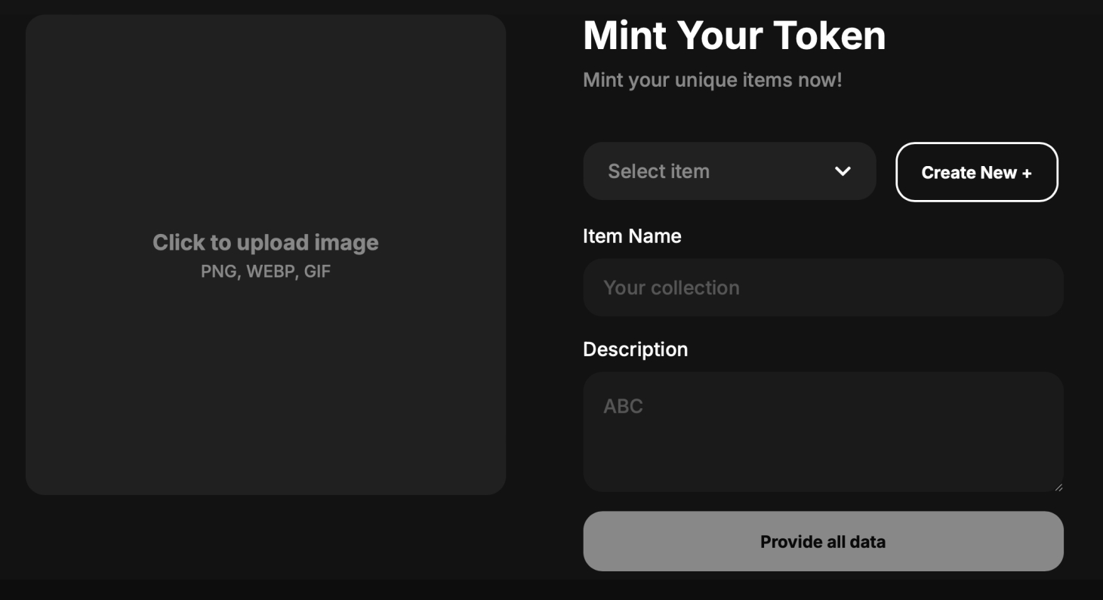Click the 'Item Name' field label
Image resolution: width=1103 pixels, height=600 pixels.
pos(632,236)
